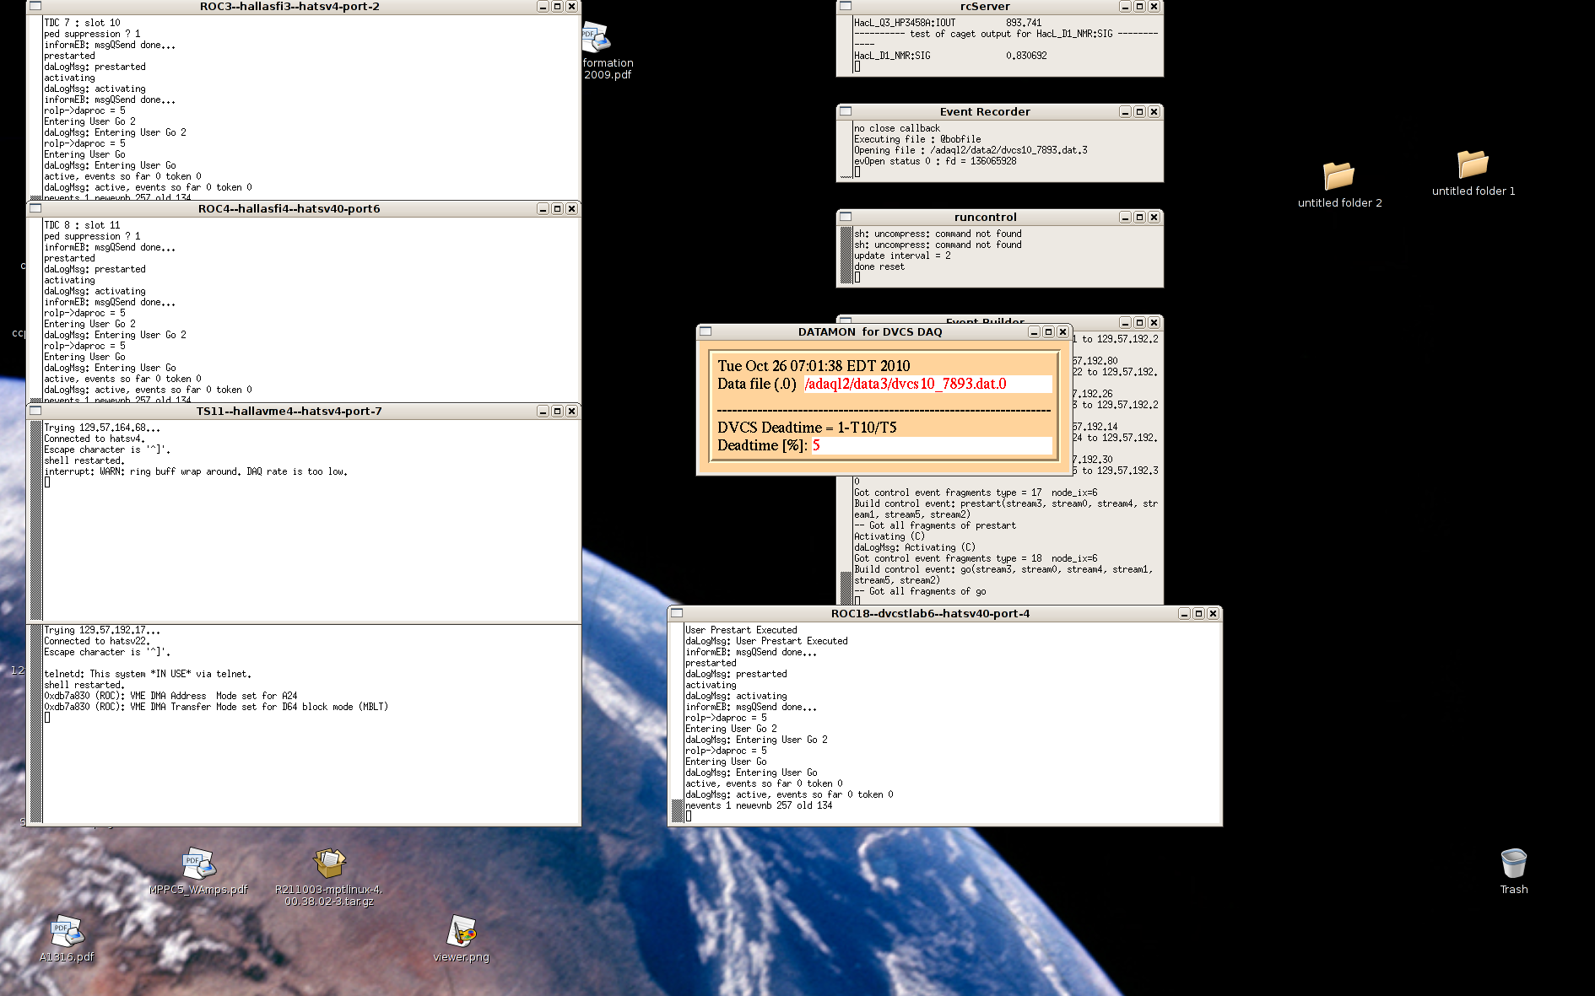
Task: Click the 'Opening file : /adaql2/data2' line
Action: coord(971,150)
